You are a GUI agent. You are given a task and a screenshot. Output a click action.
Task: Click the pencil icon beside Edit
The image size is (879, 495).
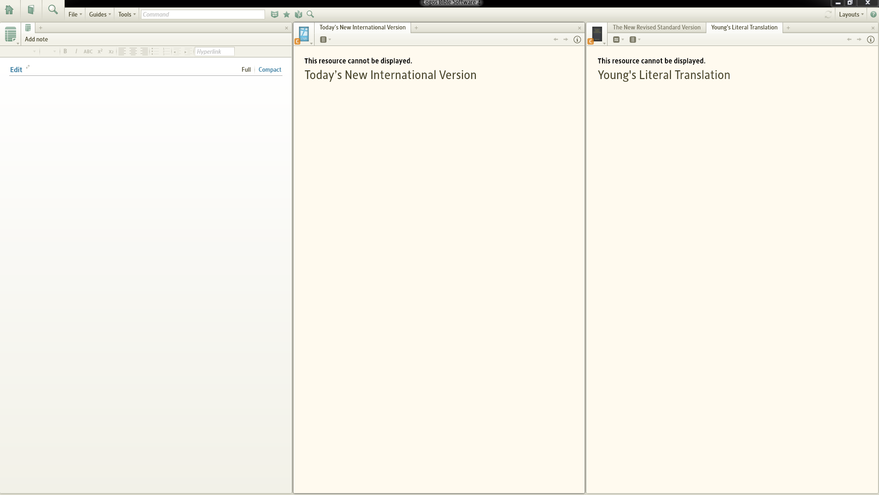pyautogui.click(x=28, y=67)
